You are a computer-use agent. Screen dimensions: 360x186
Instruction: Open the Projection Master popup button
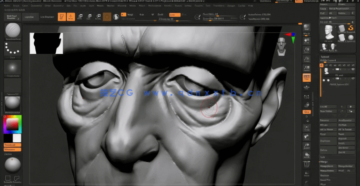[12, 17]
